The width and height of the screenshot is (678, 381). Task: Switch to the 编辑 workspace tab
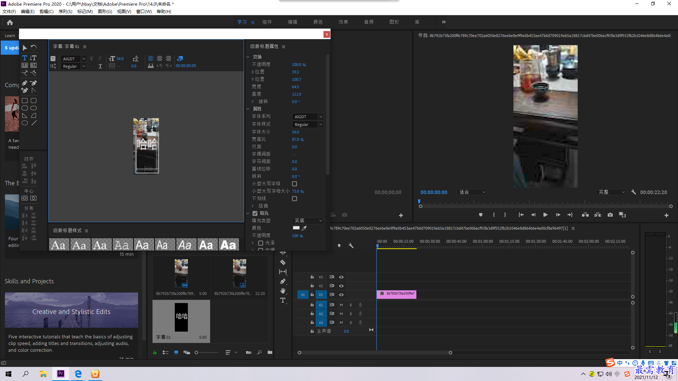pyautogui.click(x=292, y=22)
